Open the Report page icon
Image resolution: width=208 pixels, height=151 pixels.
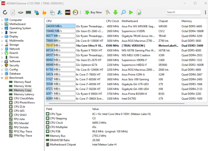(13, 13)
